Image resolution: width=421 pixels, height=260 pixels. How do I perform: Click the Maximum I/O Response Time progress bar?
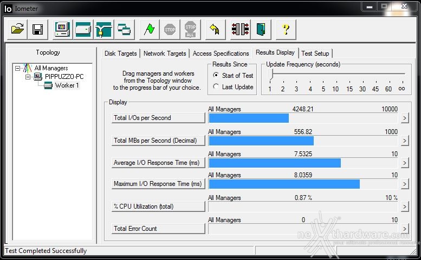tap(303, 184)
